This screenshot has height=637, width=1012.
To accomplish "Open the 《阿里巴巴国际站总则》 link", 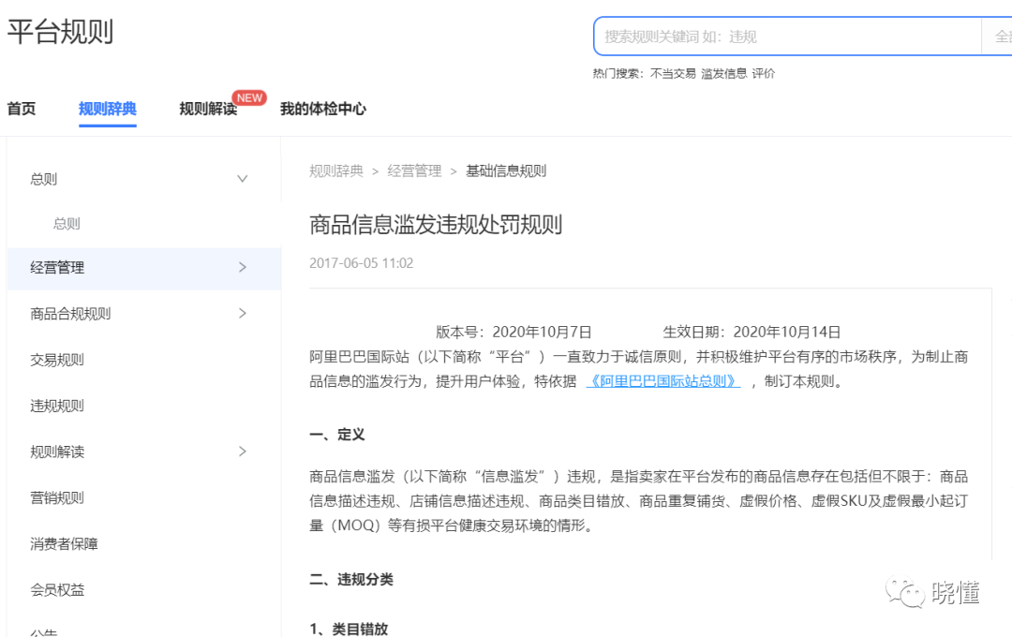I will 662,381.
